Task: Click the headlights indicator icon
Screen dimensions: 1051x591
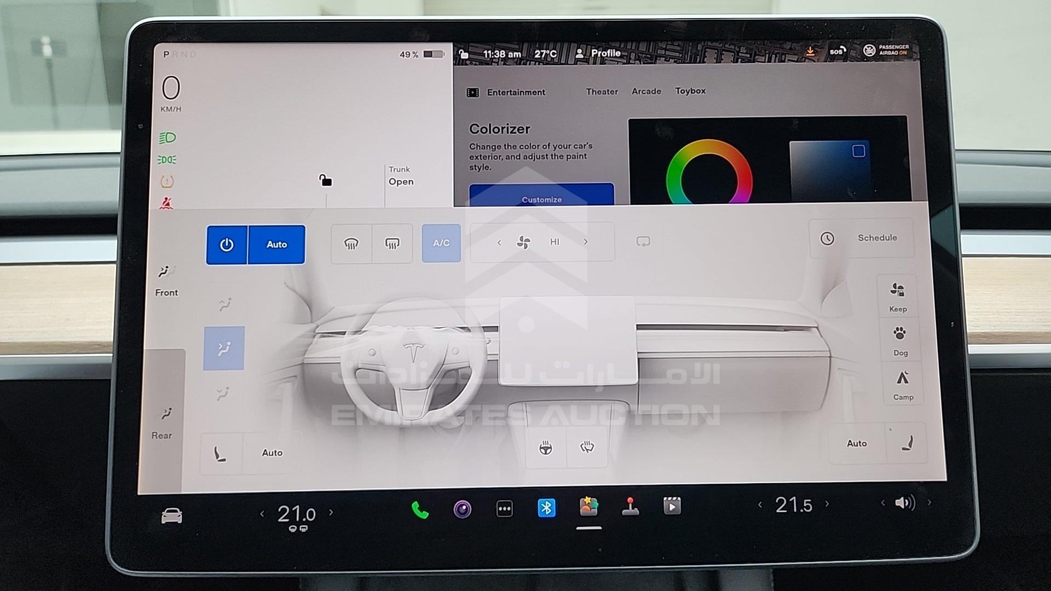Action: click(x=167, y=138)
